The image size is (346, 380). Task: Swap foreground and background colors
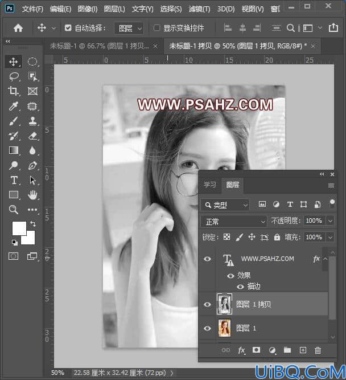33,224
